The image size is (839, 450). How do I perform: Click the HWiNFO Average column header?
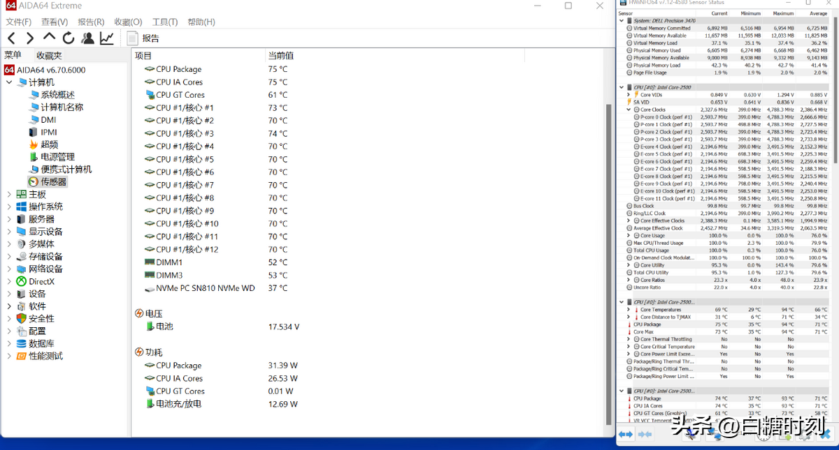(818, 13)
